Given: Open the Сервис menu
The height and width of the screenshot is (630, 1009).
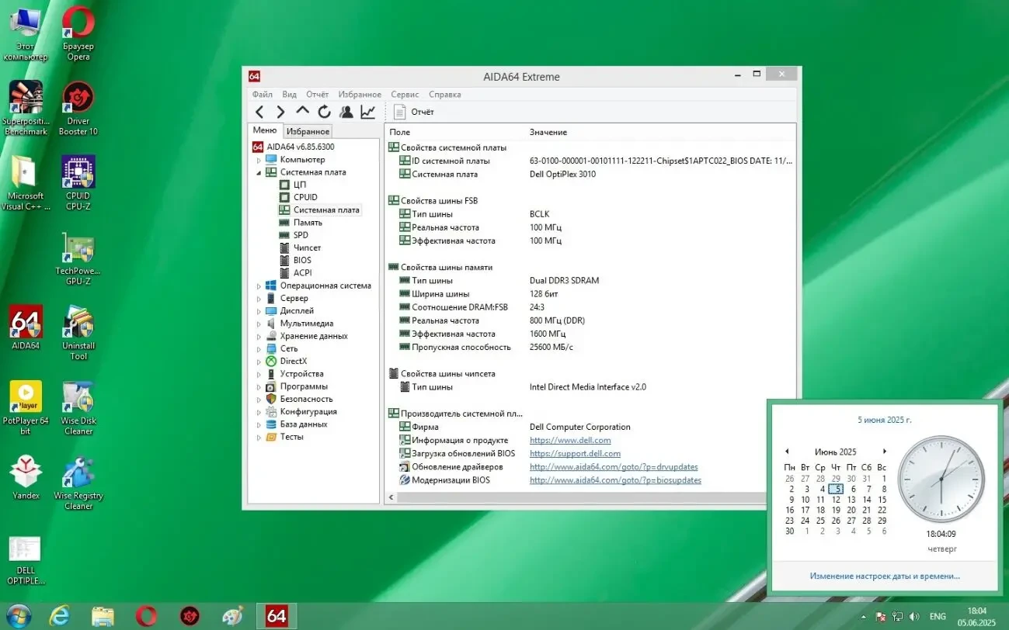Looking at the screenshot, I should tap(404, 94).
